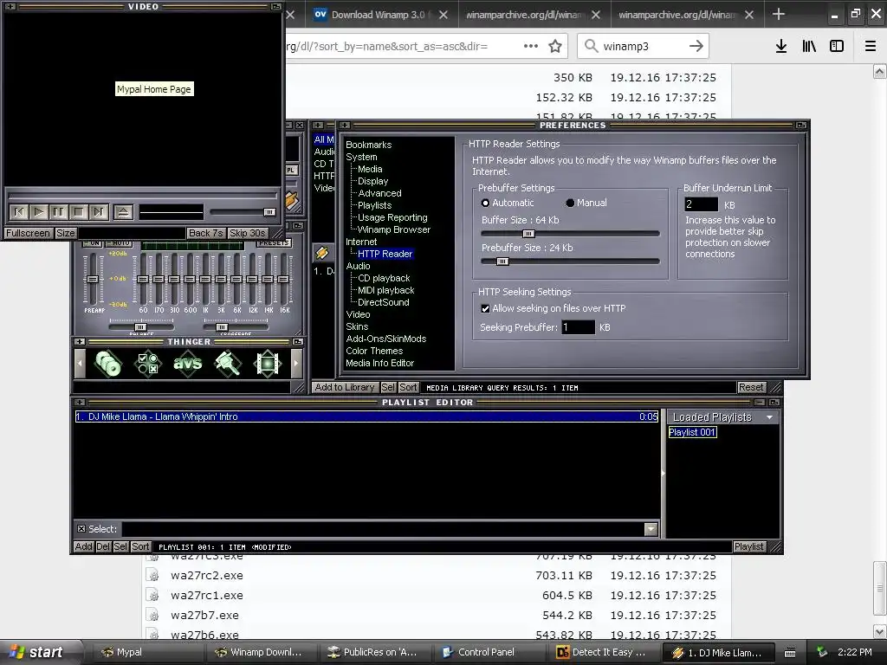
Task: Open the equalizer PRESETS menu
Action: pos(275,243)
